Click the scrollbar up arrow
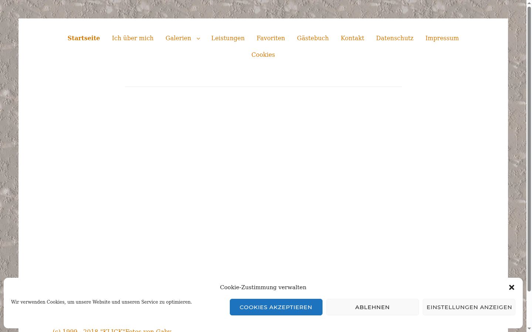Image resolution: width=532 pixels, height=332 pixels. (x=529, y=3)
